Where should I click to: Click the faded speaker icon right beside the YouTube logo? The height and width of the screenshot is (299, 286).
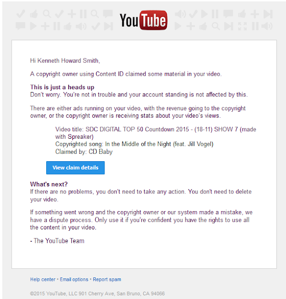click(180, 14)
